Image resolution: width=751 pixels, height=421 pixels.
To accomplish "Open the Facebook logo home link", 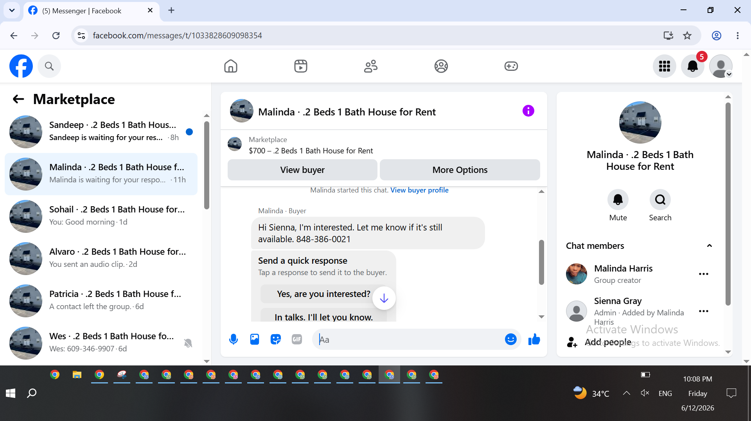I will [21, 66].
